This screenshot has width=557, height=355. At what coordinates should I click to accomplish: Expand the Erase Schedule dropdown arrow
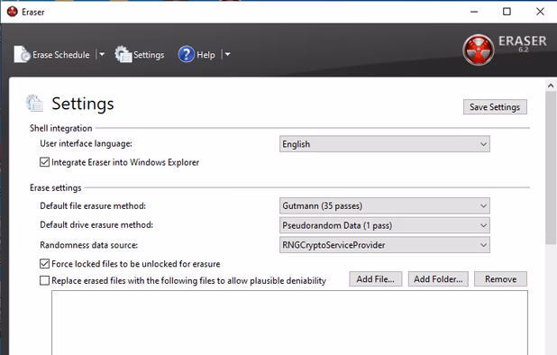click(x=102, y=54)
